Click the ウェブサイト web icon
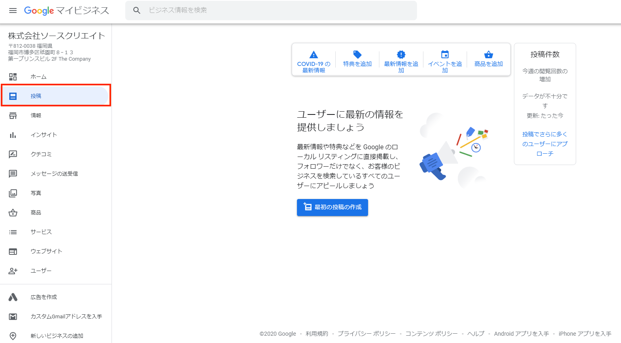Viewport: 621px width, 343px height. coord(13,252)
